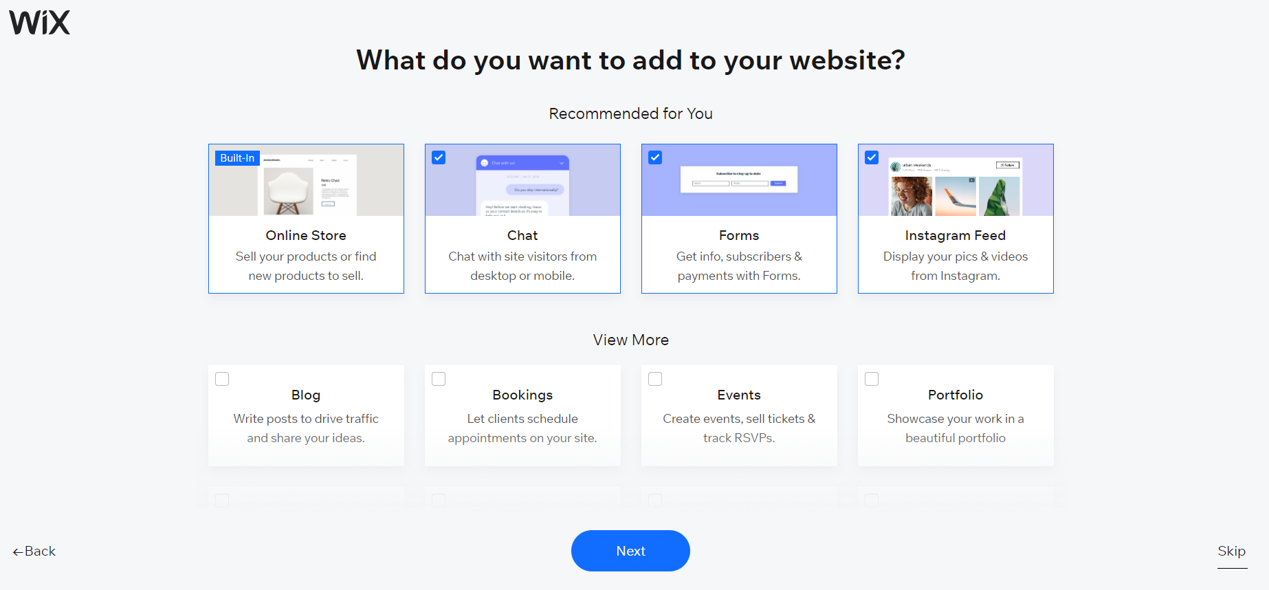Click the Skip link

pyautogui.click(x=1232, y=551)
